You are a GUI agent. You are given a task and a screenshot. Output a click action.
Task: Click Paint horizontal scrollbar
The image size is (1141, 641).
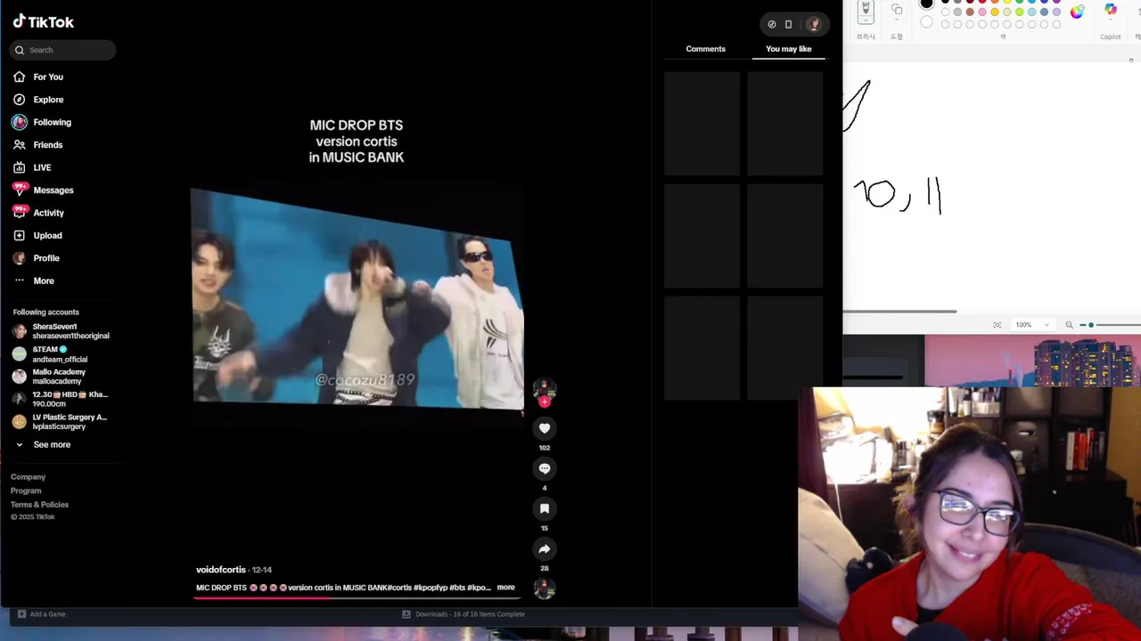tap(900, 312)
